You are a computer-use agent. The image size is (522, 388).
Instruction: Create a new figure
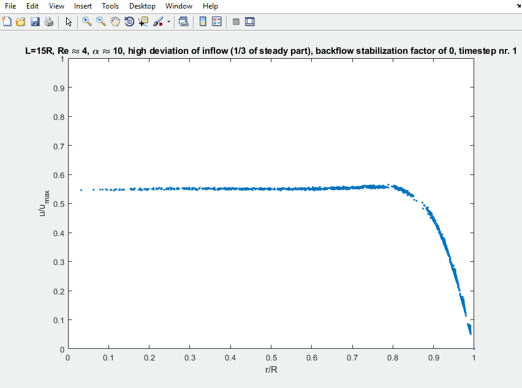point(7,21)
